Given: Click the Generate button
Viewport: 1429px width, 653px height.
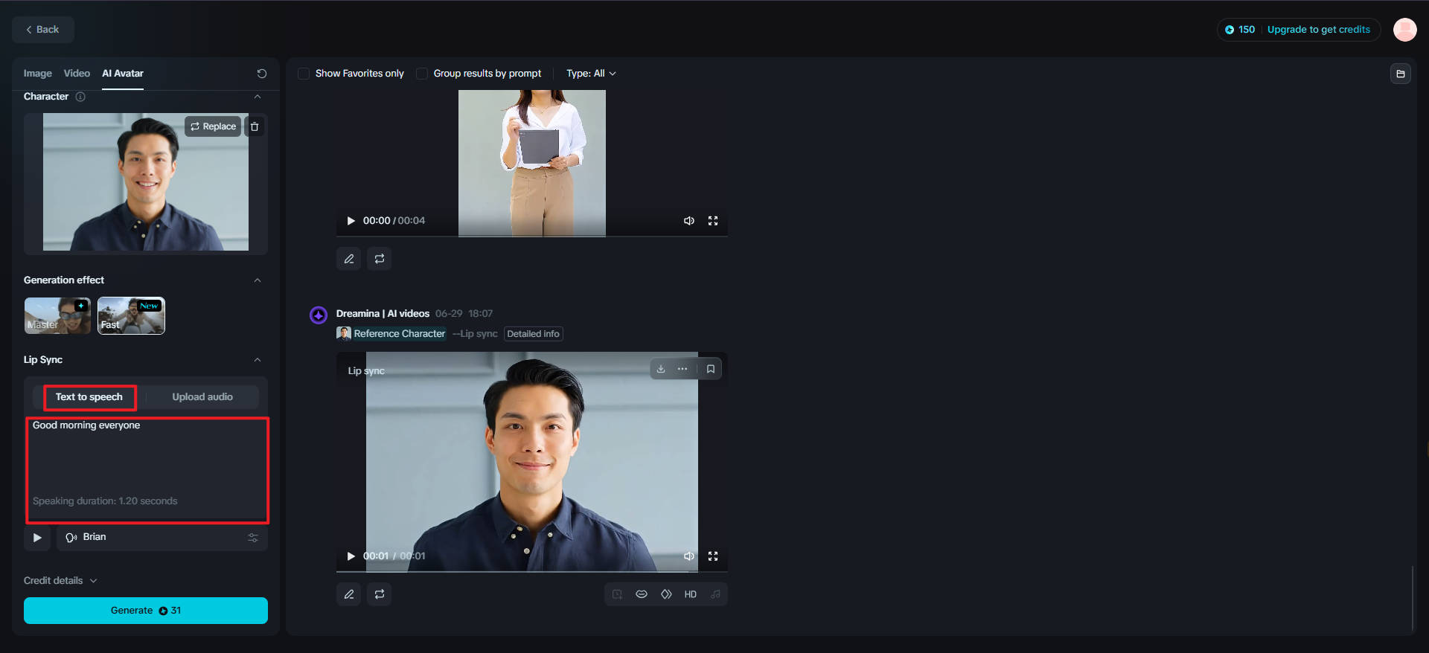Looking at the screenshot, I should click(x=146, y=611).
